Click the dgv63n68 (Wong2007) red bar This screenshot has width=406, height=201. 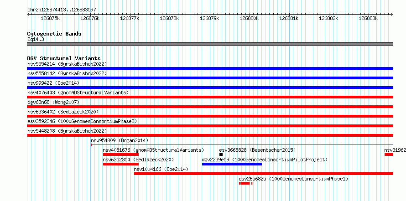click(x=210, y=107)
